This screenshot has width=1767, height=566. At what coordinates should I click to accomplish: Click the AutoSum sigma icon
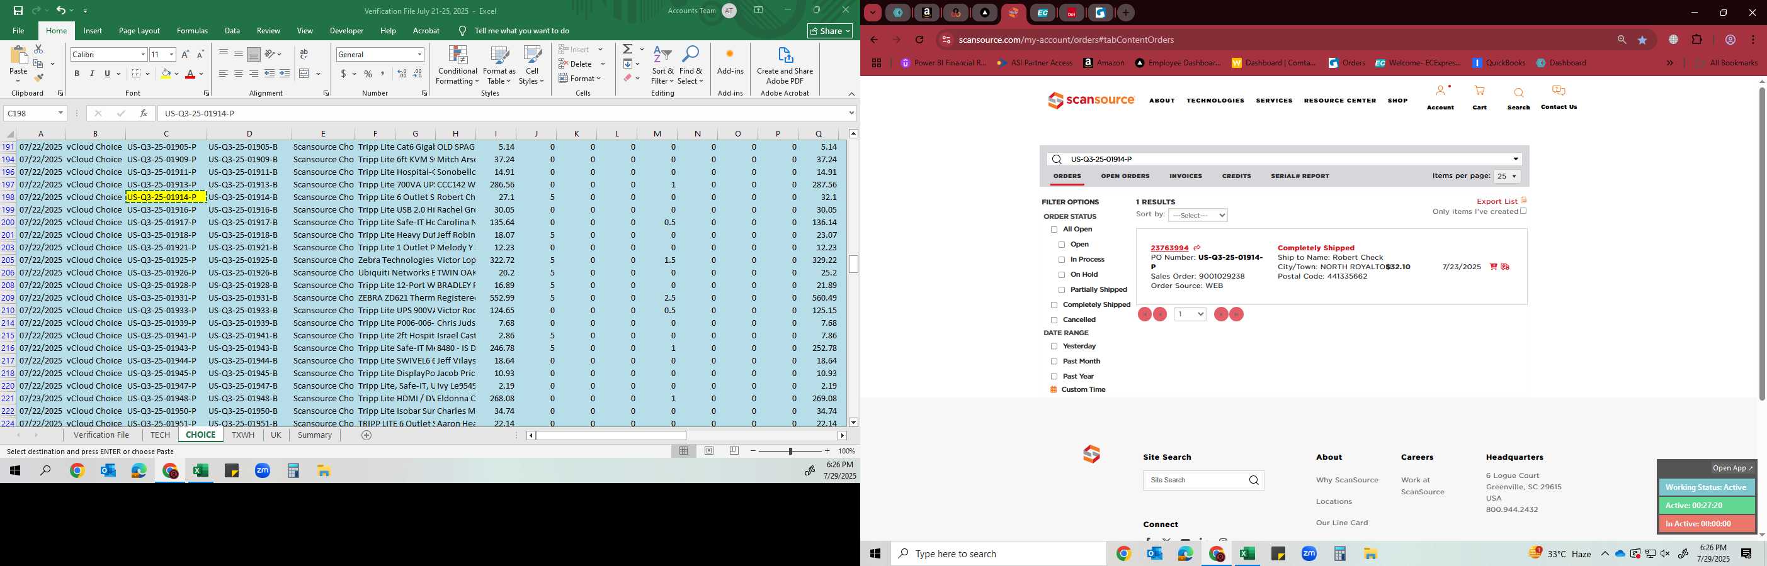(628, 49)
